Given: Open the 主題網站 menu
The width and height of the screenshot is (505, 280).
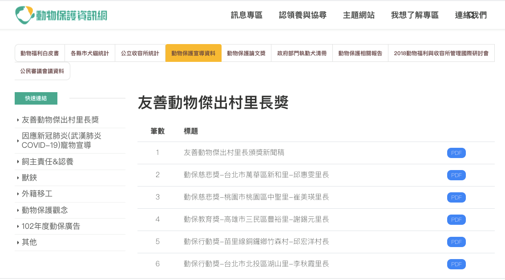Looking at the screenshot, I should point(359,15).
